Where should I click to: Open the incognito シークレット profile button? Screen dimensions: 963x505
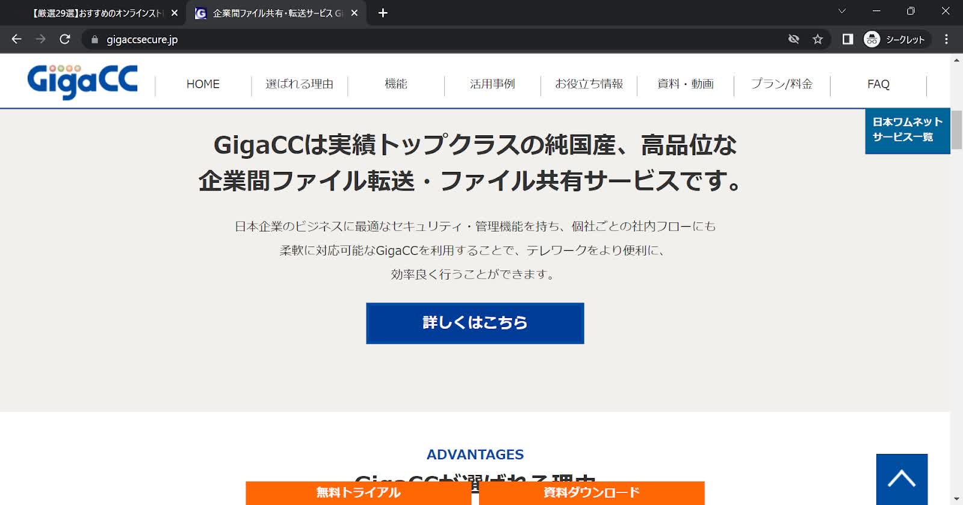pos(896,39)
